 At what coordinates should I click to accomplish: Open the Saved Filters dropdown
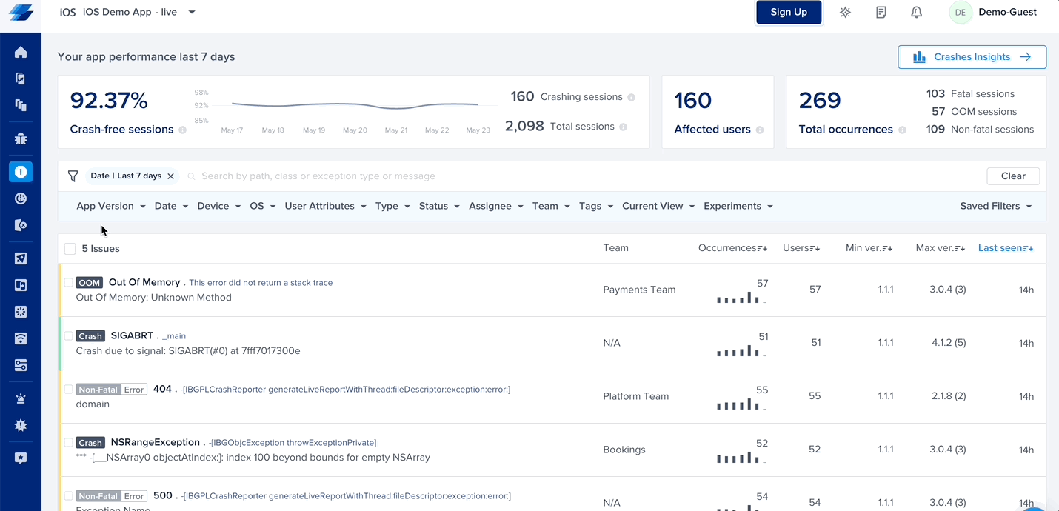[x=996, y=206]
